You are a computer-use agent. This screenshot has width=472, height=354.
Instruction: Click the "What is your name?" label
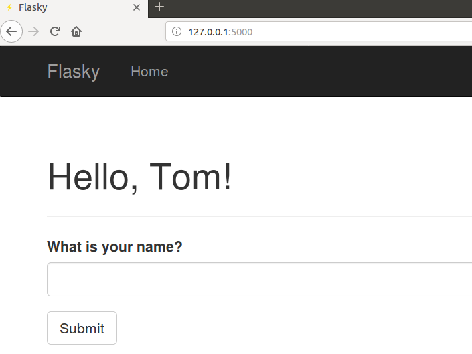(x=114, y=247)
